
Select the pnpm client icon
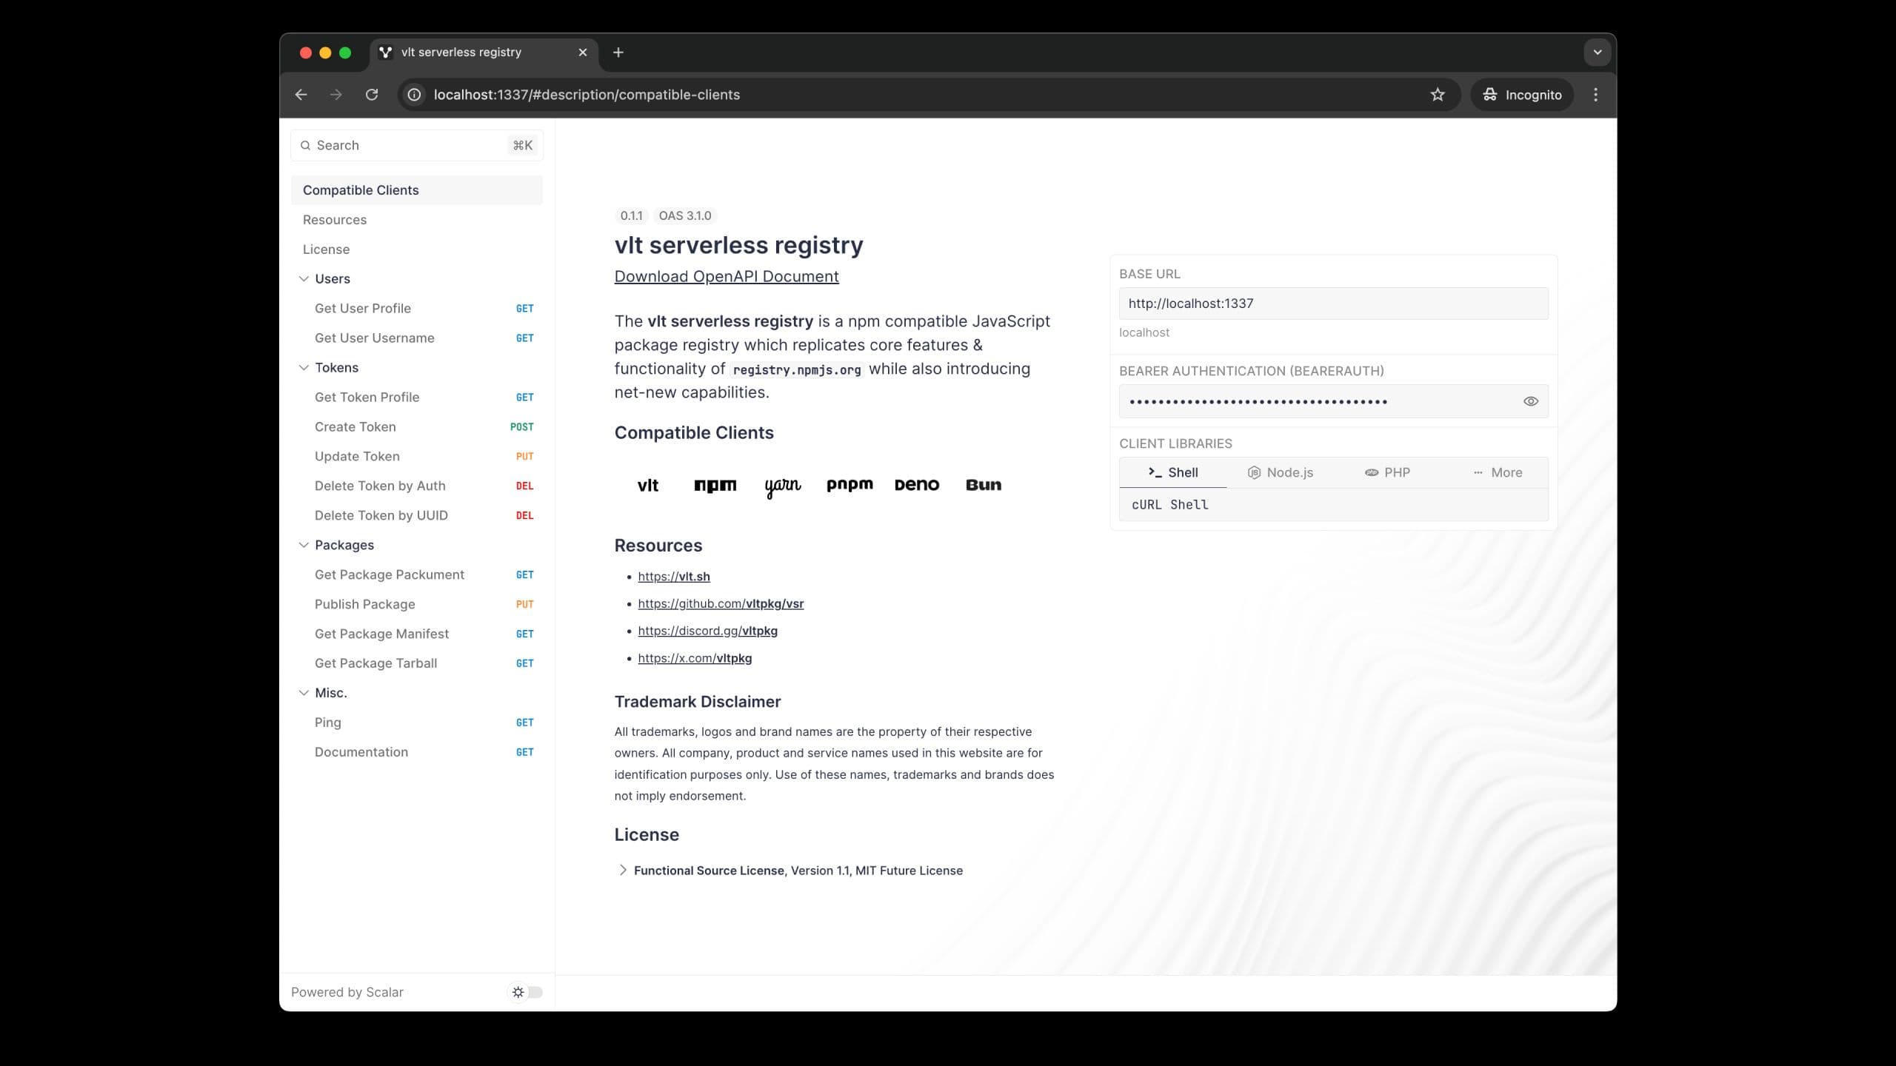point(849,484)
